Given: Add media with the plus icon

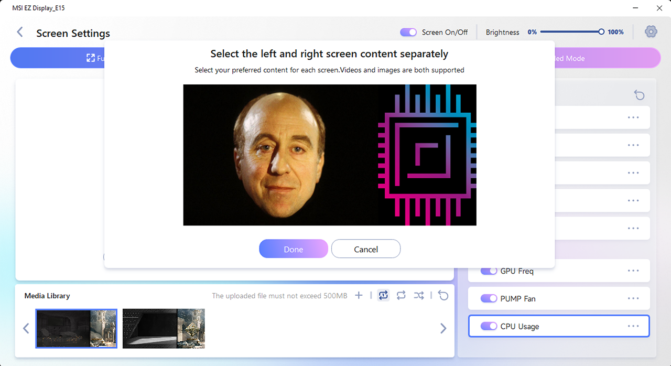Looking at the screenshot, I should 359,295.
